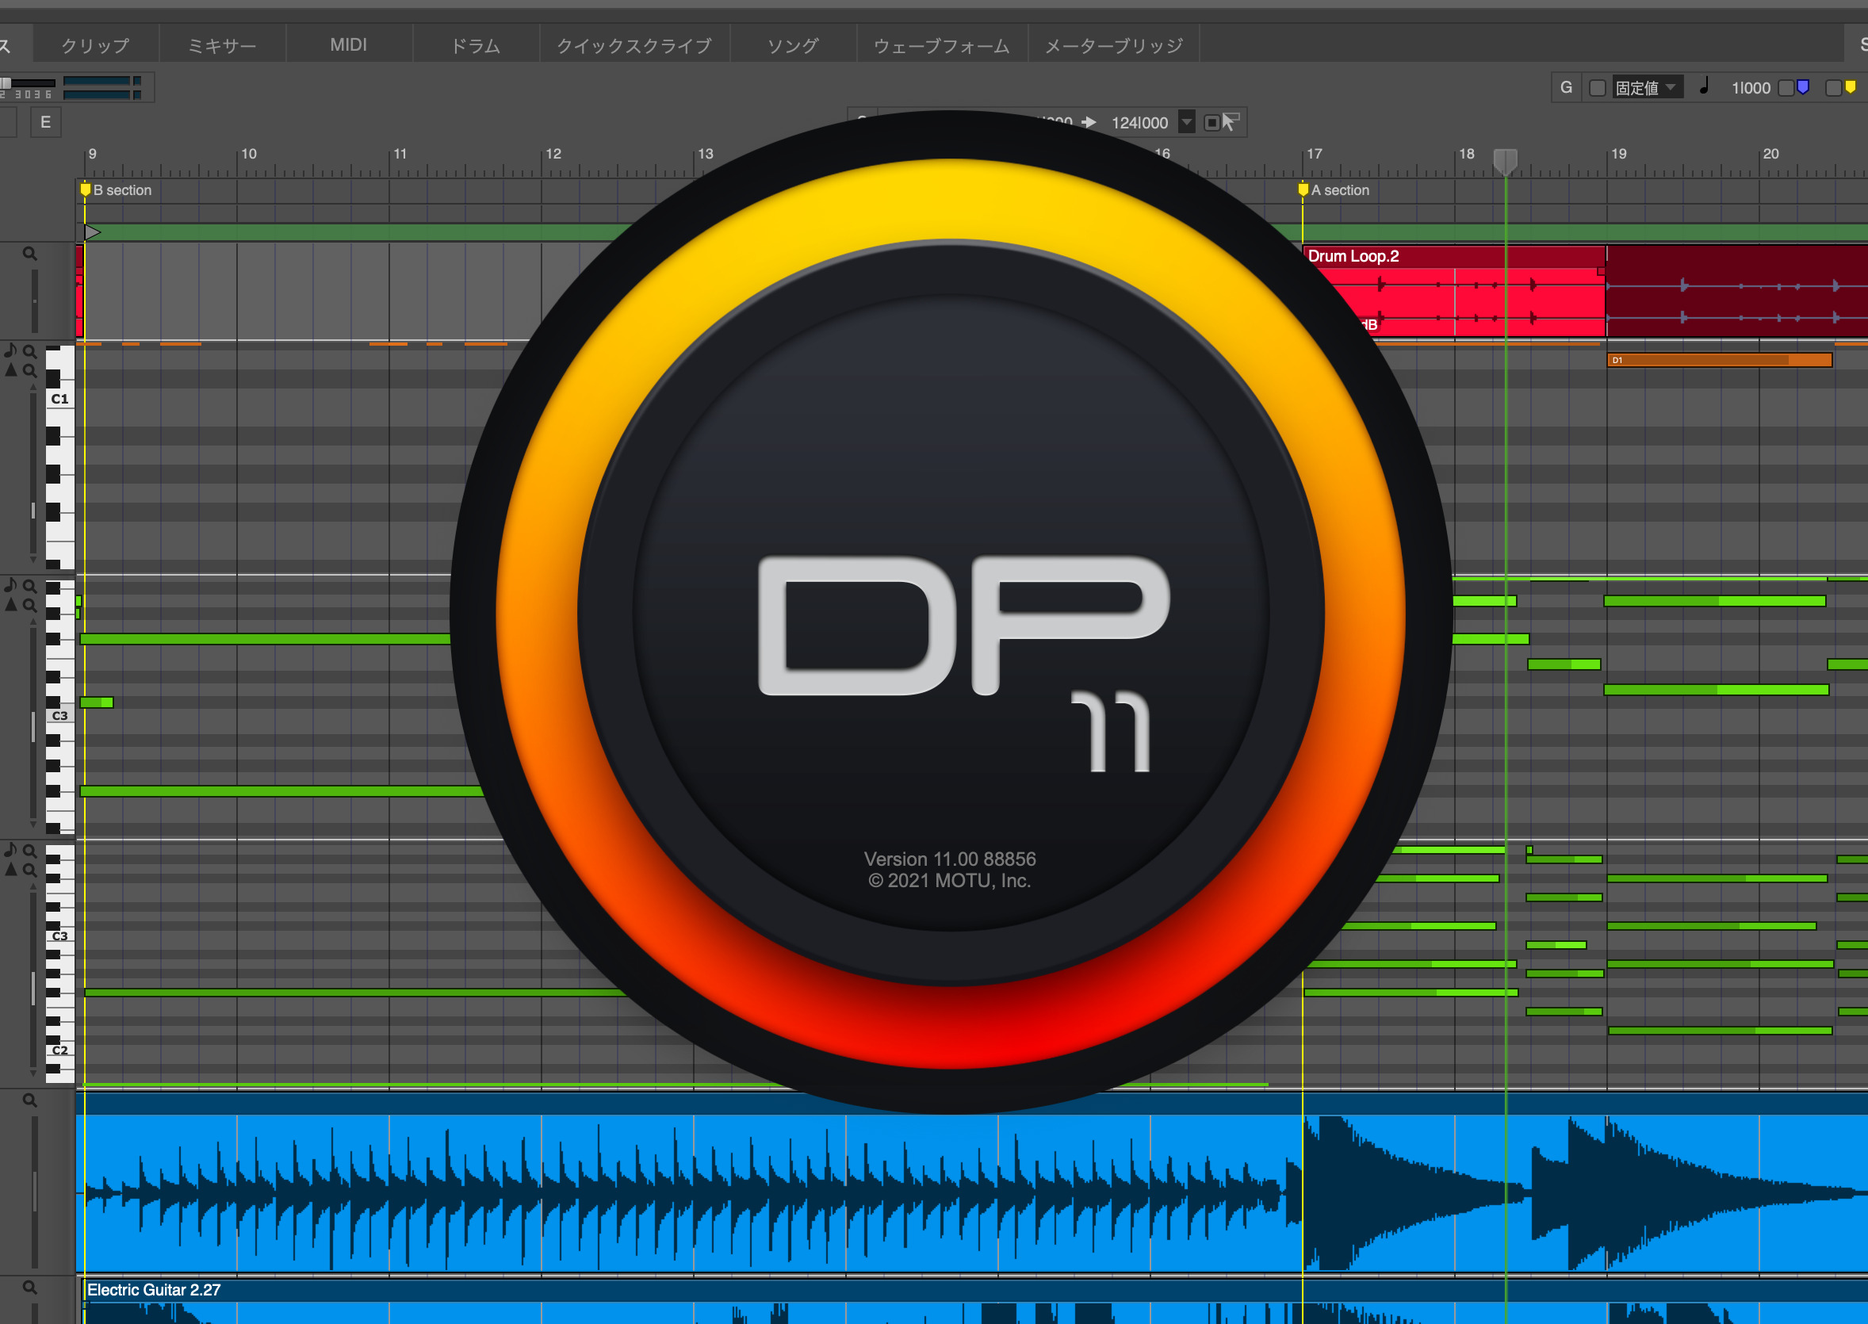This screenshot has height=1324, width=1868.
Task: Click the E button in the toolbar
Action: point(46,122)
